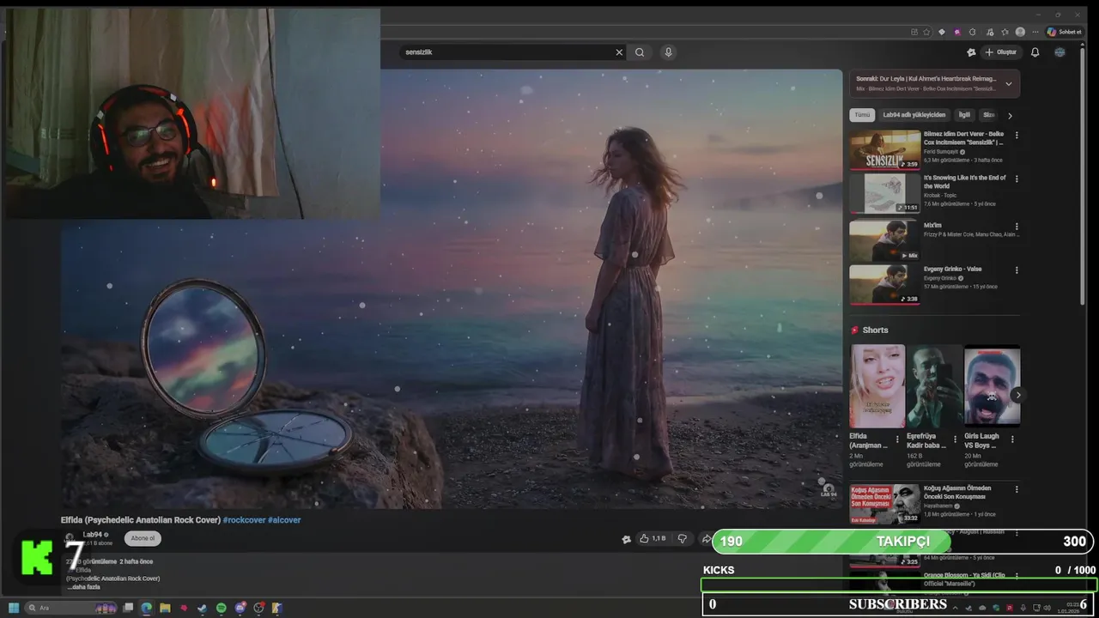Open options for 'Eşrefrüya Kadir baba' short
Screen dimensions: 1099x618
(955, 439)
